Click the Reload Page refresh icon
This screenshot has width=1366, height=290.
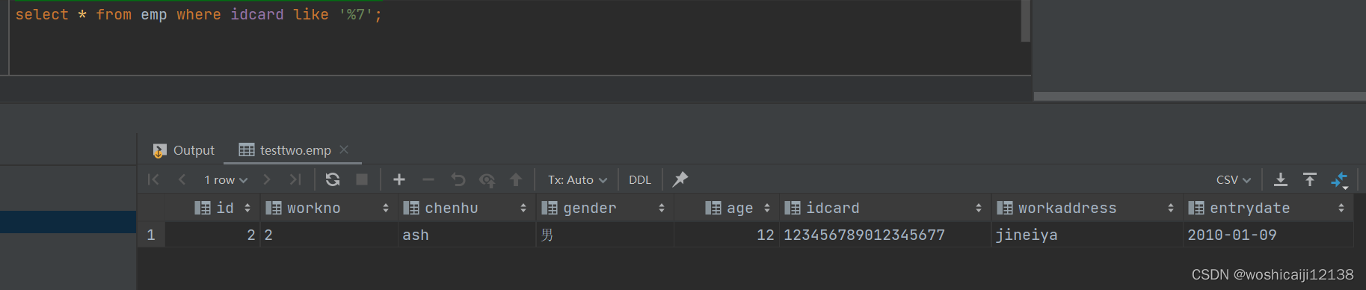point(333,179)
